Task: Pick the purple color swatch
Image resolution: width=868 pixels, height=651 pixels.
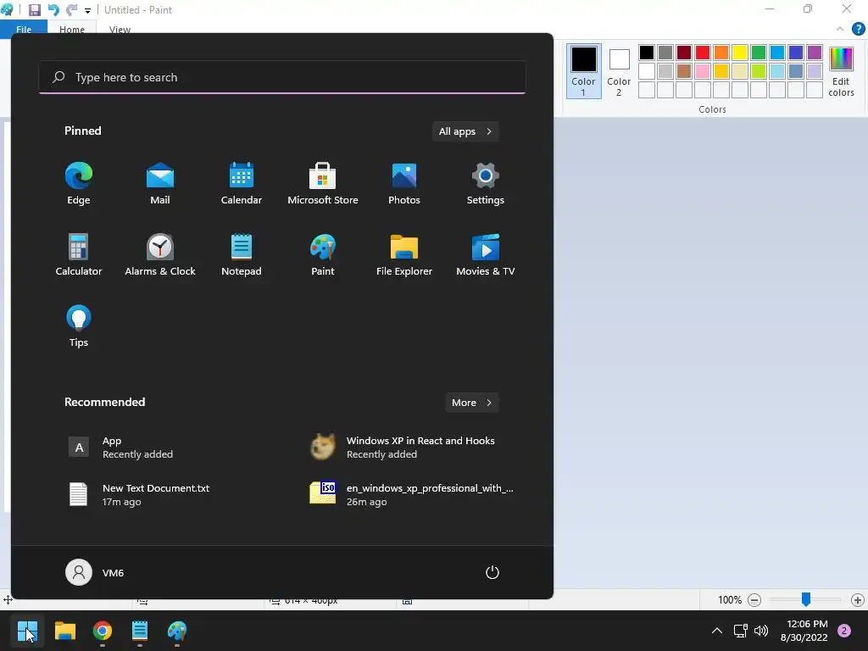Action: 815,52
